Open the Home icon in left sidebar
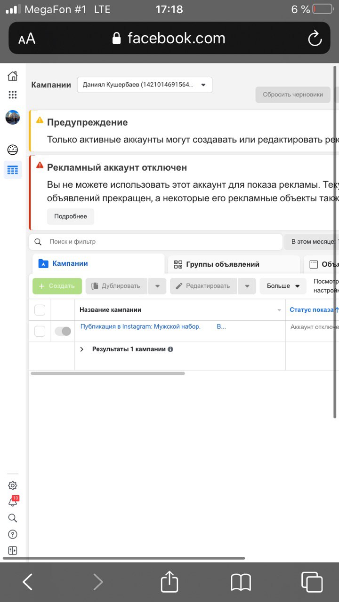The image size is (339, 602). (13, 76)
